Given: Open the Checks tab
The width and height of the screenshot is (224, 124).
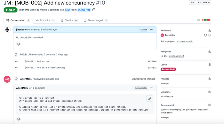Looking at the screenshot, I should (x=69, y=20).
